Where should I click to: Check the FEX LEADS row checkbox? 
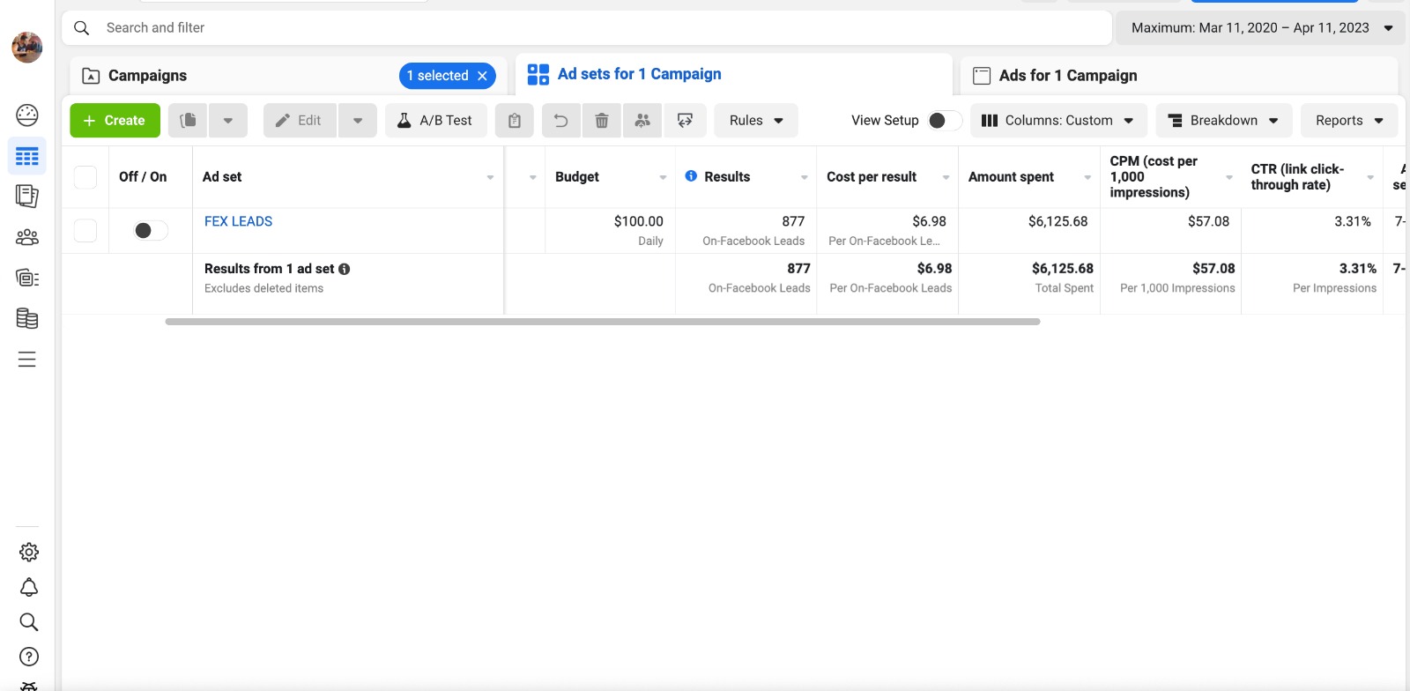tap(85, 231)
